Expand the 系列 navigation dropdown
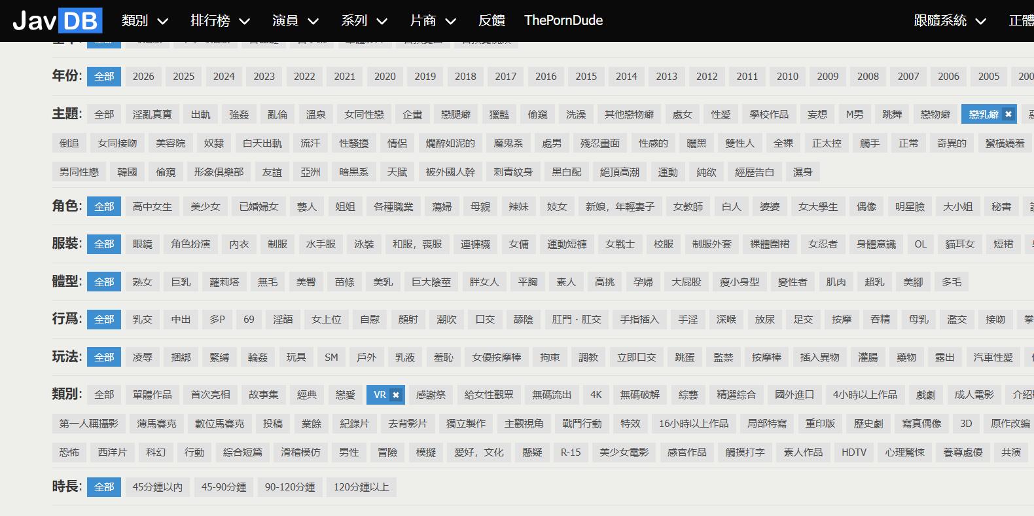 pos(364,21)
